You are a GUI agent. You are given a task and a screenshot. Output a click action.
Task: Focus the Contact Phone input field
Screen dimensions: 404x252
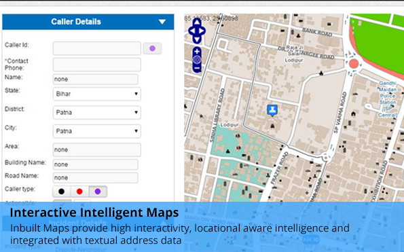[97, 65]
